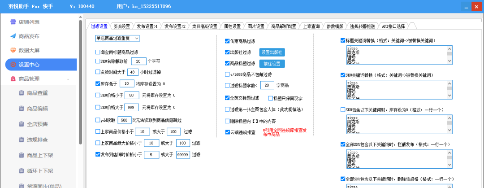Enable 淘宝同标题商品过滤 checkbox
This screenshot has height=188, width=484.
pyautogui.click(x=98, y=52)
